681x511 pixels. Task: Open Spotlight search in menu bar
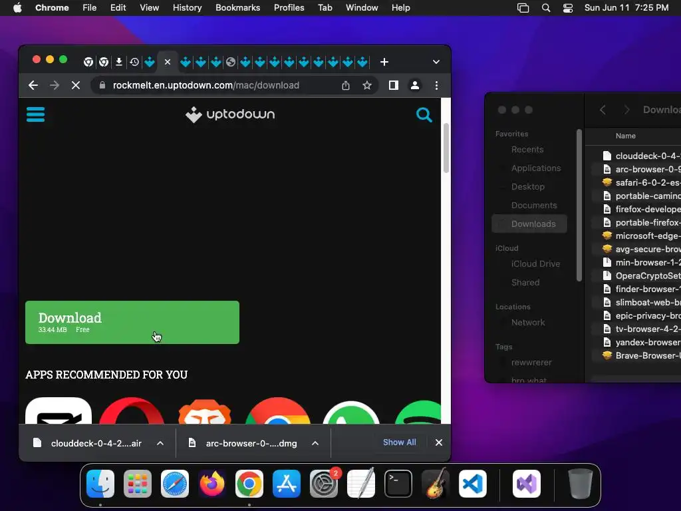[546, 8]
